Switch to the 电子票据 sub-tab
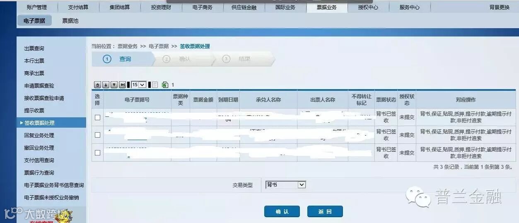The width and height of the screenshot is (519, 223). point(34,21)
